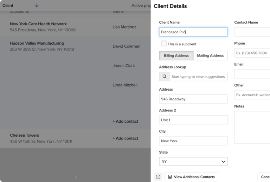This screenshot has width=270, height=182.
Task: Click into the Email field
Action: point(252,74)
